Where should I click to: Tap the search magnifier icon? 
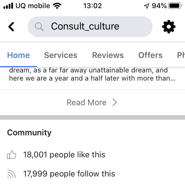(39, 27)
